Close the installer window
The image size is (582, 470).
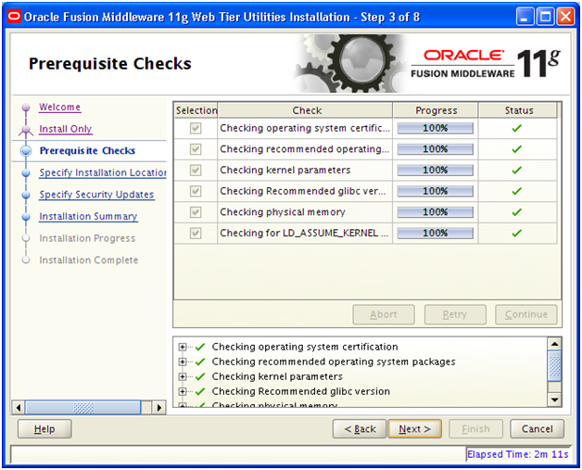[x=565, y=17]
